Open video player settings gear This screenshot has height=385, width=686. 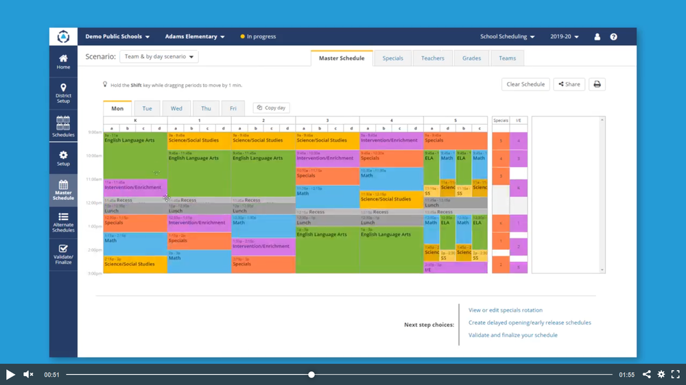(661, 374)
